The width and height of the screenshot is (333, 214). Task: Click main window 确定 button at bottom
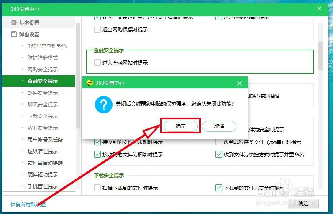pyautogui.click(x=303, y=204)
